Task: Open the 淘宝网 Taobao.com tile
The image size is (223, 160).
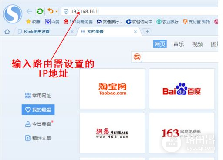Action: (x=112, y=89)
